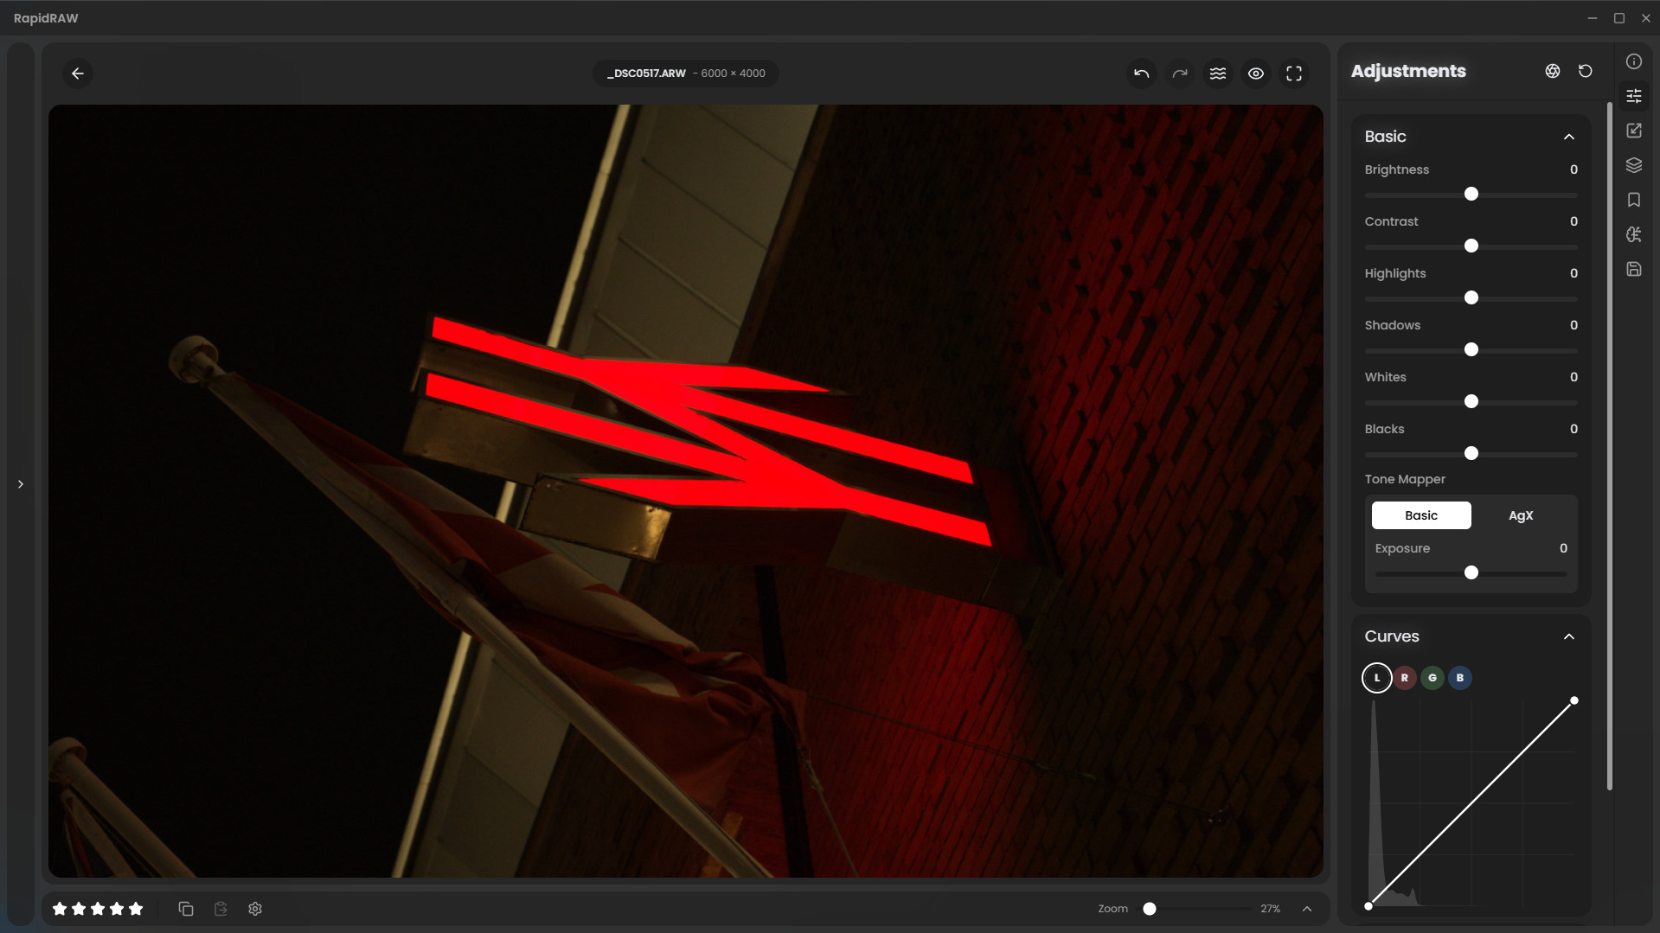Collapse the Curves section
1660x933 pixels.
tap(1568, 636)
